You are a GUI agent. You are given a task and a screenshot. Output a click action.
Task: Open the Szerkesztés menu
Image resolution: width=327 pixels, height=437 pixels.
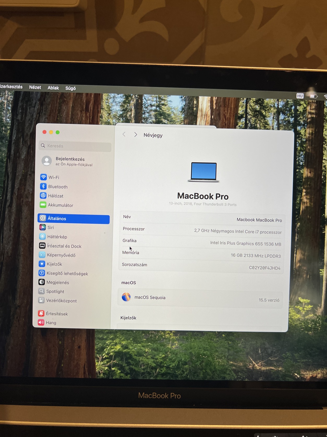tap(11, 87)
